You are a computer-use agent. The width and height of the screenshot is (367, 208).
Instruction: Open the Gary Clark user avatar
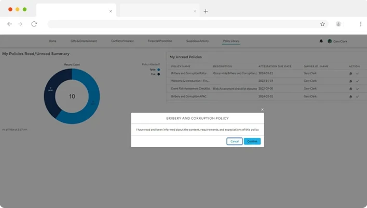click(x=330, y=41)
